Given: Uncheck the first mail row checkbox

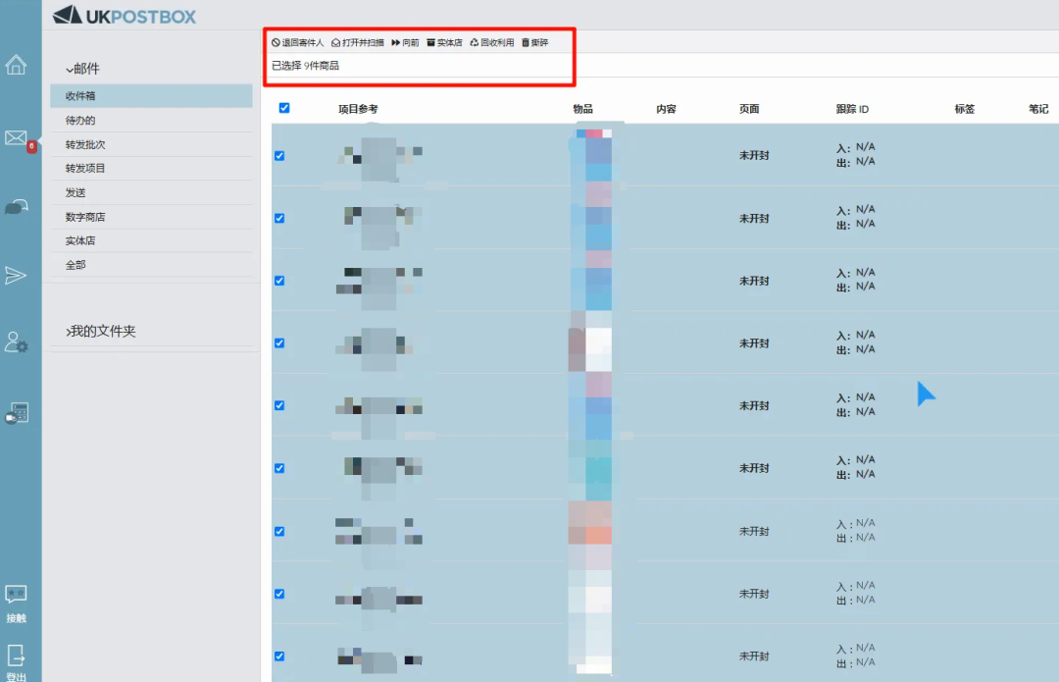Looking at the screenshot, I should pyautogui.click(x=279, y=156).
